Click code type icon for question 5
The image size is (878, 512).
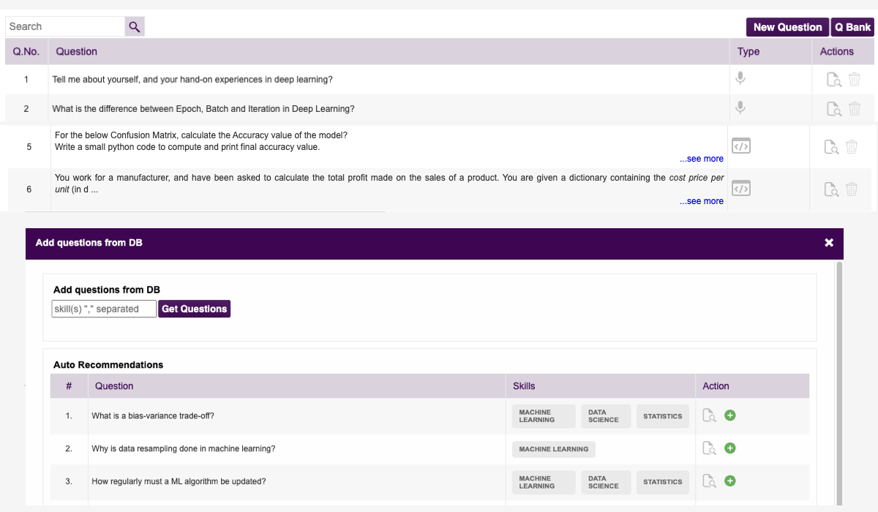(x=741, y=146)
